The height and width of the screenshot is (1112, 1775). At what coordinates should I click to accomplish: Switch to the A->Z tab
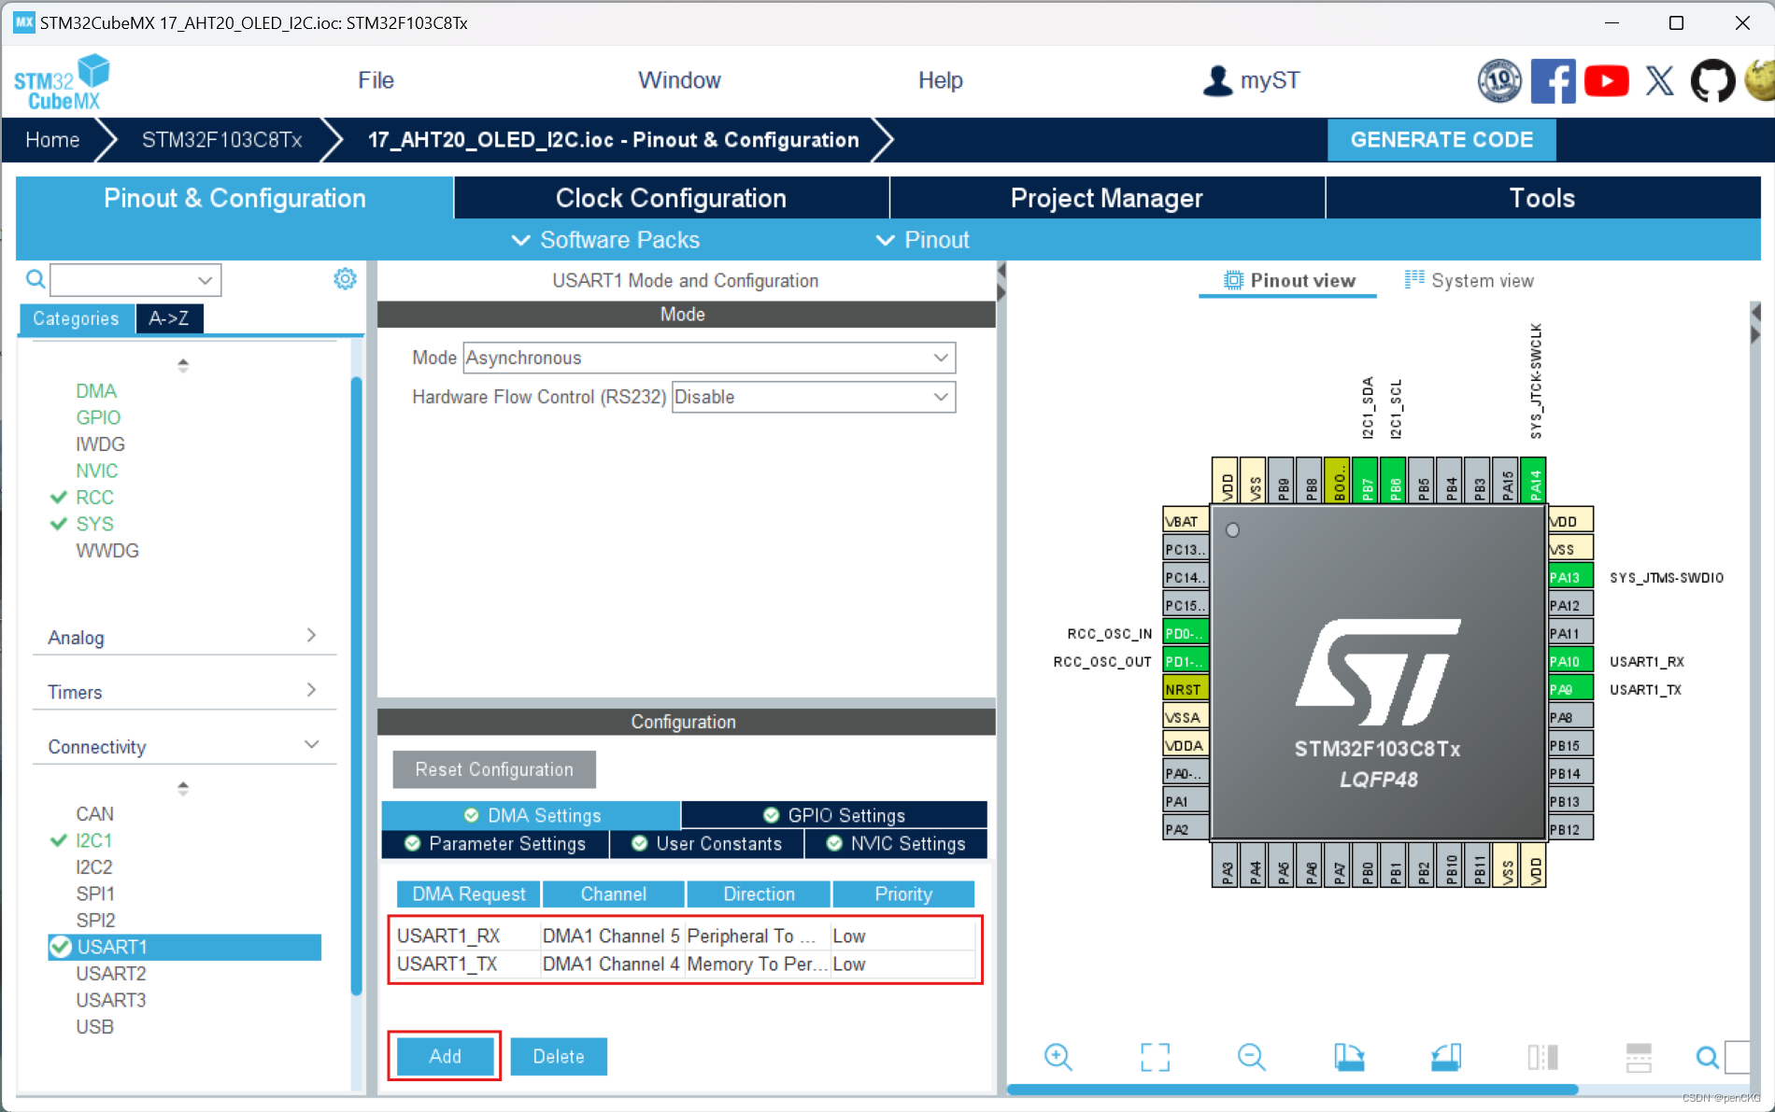tap(169, 318)
